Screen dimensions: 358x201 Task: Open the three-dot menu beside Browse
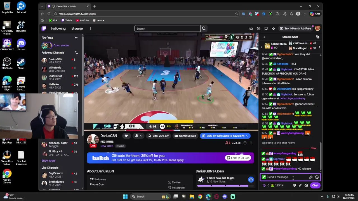[x=90, y=28]
